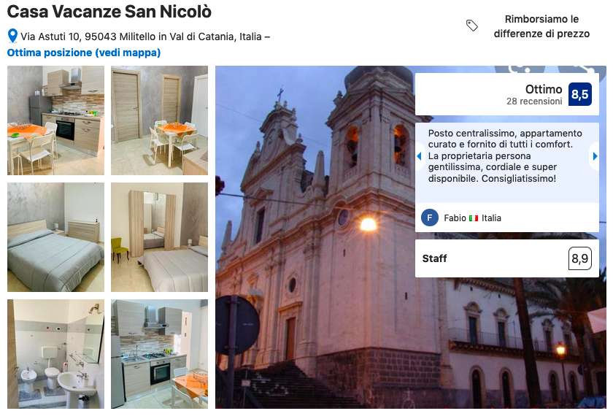Open the grey bedspread bedroom photo
This screenshot has height=419, width=613.
[x=56, y=237]
